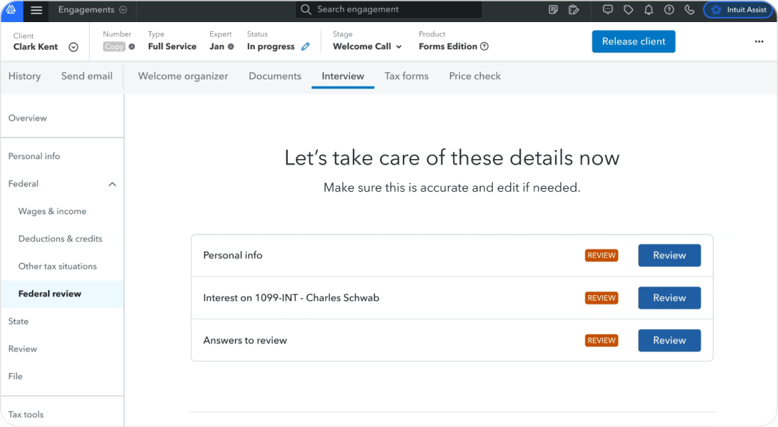Screen dimensions: 778x427
Task: Go to Overview in the sidebar
Action: [x=27, y=118]
